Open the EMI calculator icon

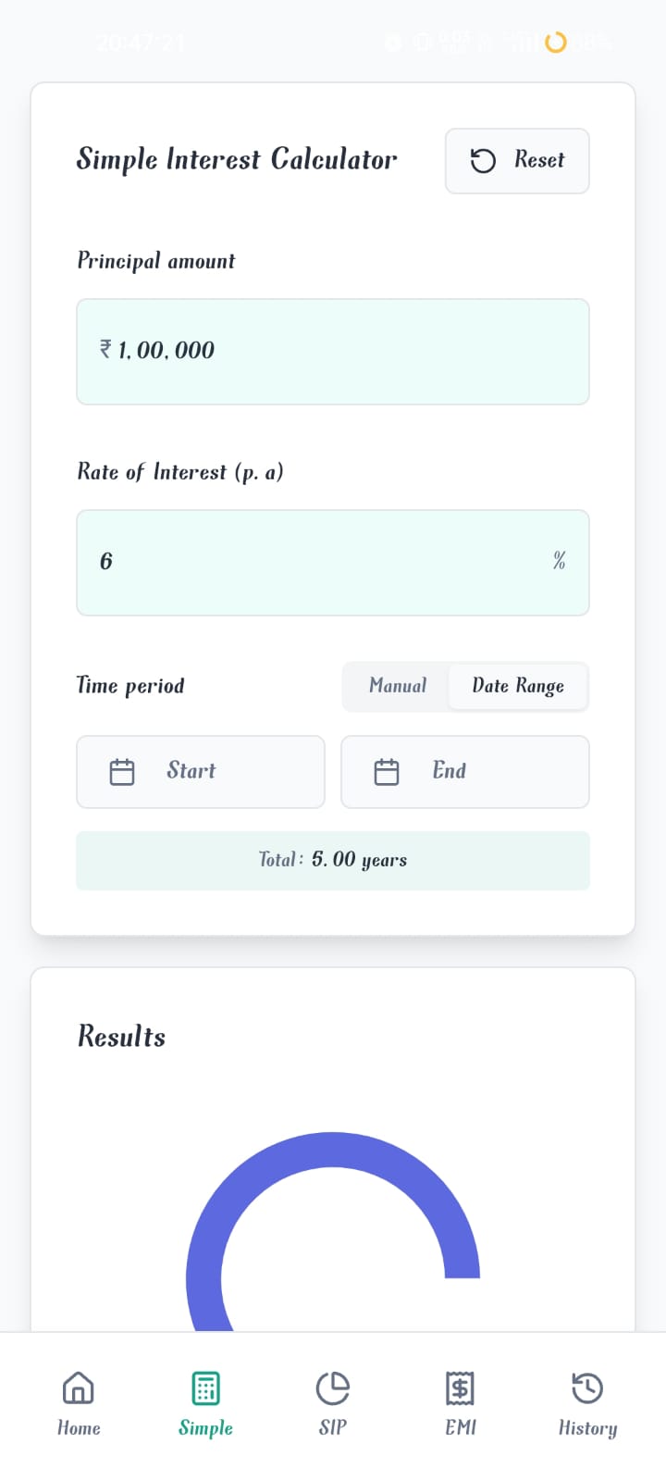pos(459,1388)
